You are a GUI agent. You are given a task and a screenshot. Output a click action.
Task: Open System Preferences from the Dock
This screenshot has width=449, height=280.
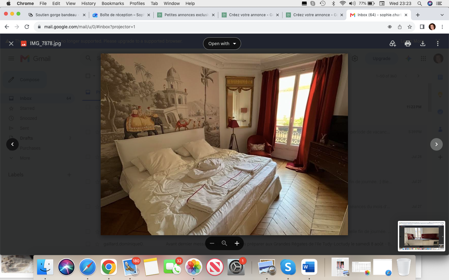(x=236, y=267)
